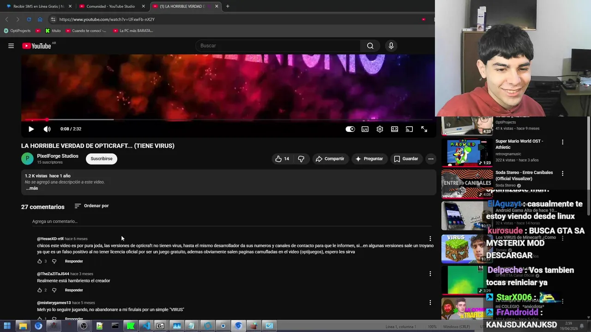Screen dimensions: 591x332
Task: Click the Buscar search field
Action: click(279, 46)
